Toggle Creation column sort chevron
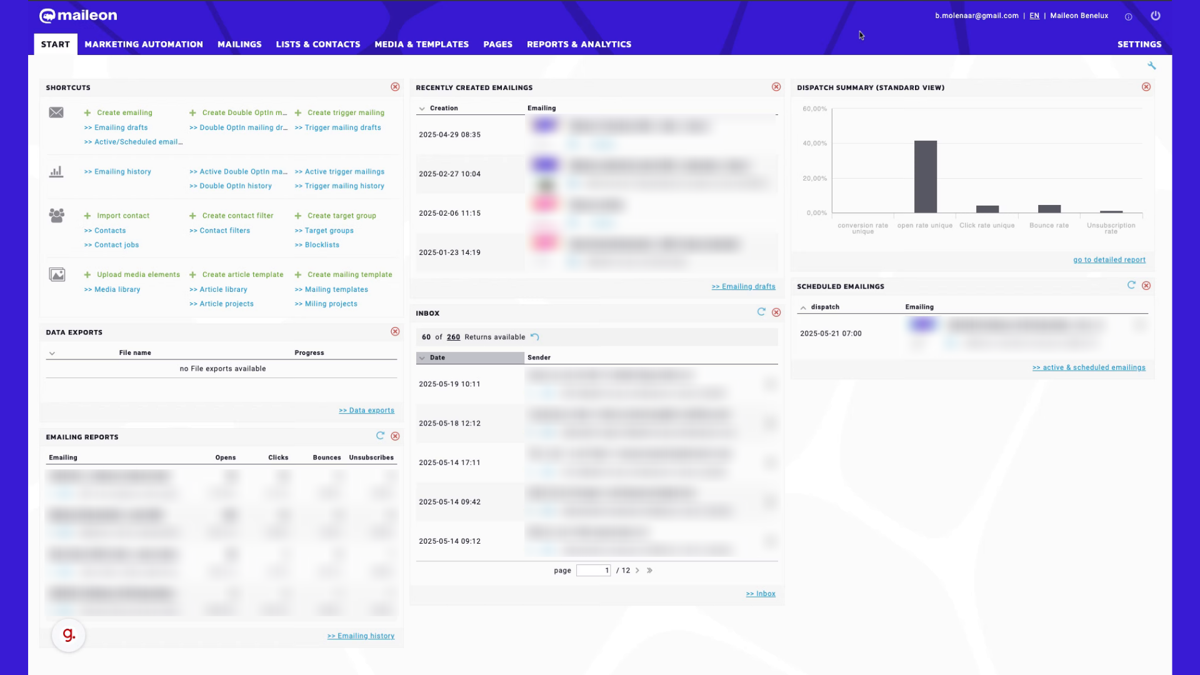This screenshot has height=675, width=1200. pos(422,109)
